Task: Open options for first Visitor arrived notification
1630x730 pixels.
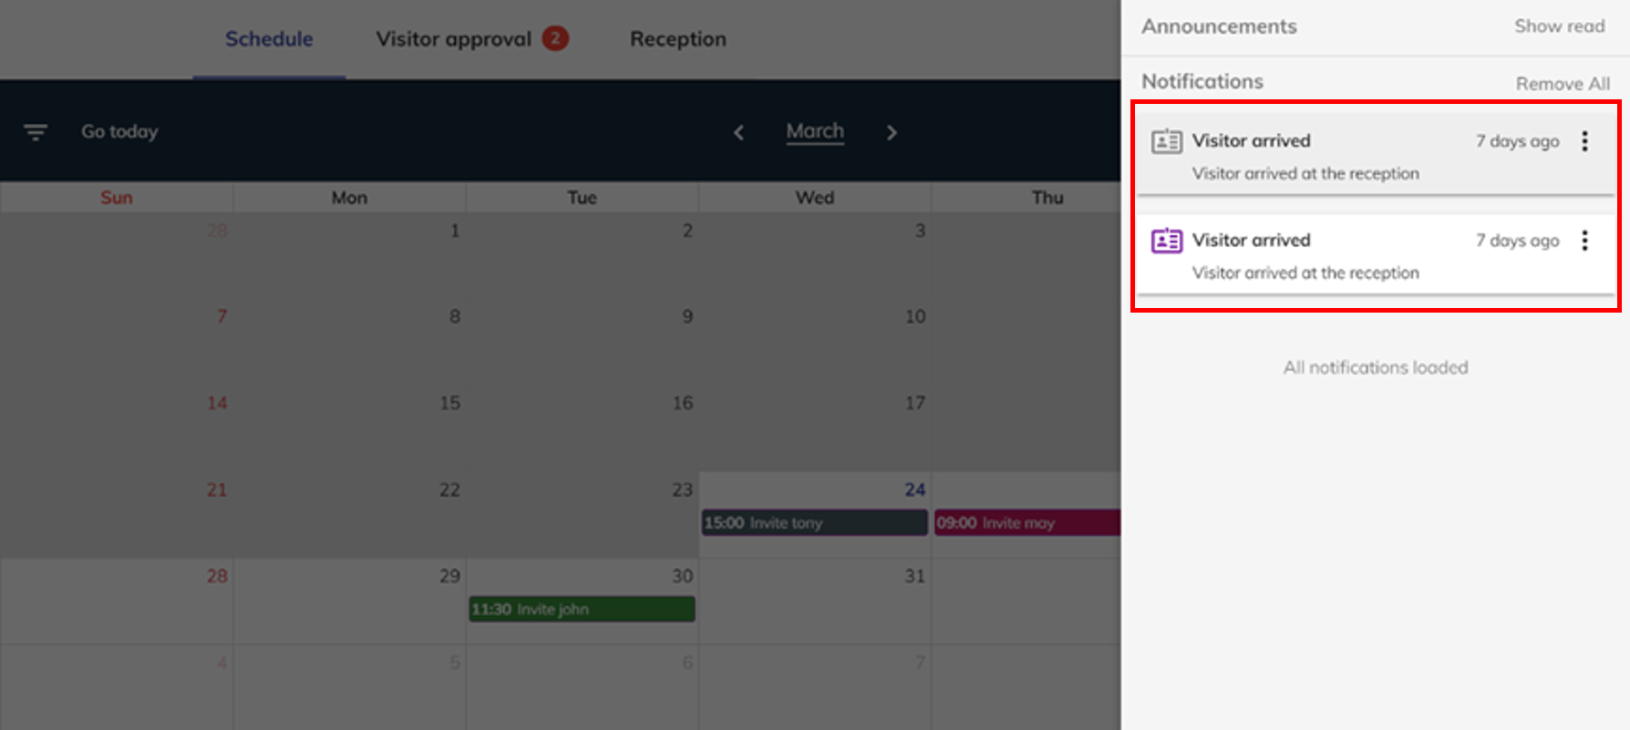Action: (1584, 141)
